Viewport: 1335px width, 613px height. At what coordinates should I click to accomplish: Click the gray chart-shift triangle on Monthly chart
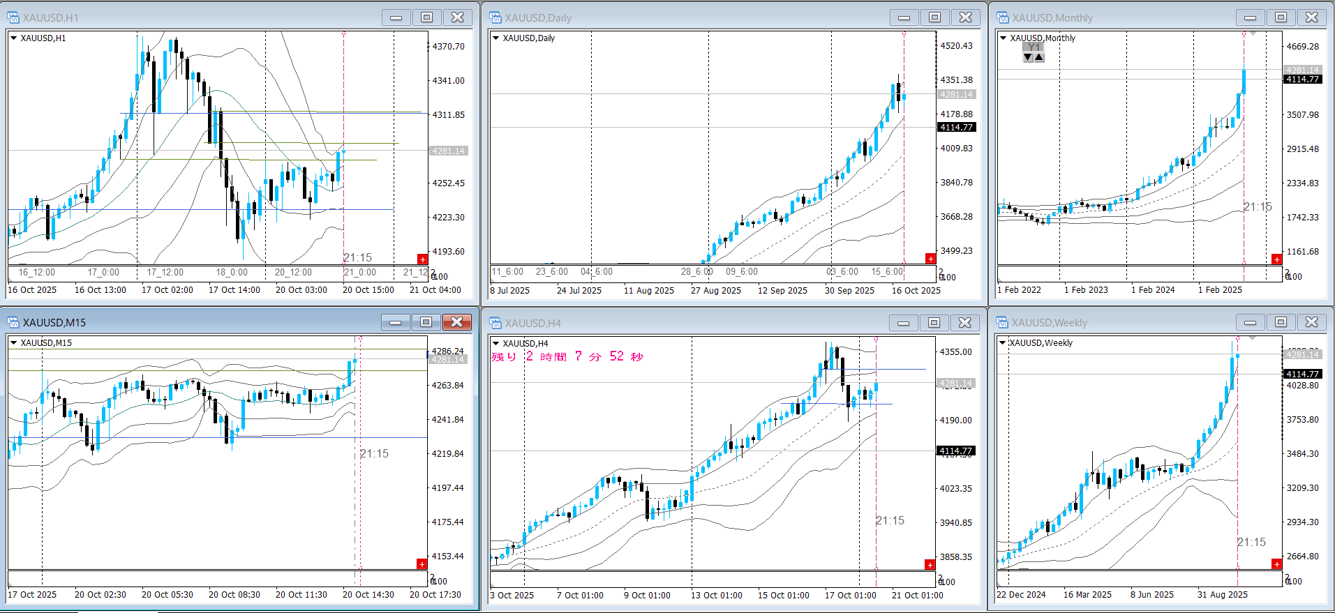pos(1253,33)
